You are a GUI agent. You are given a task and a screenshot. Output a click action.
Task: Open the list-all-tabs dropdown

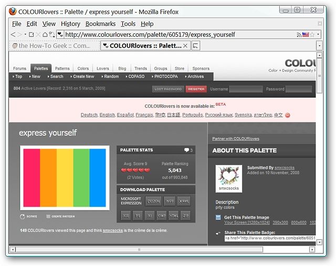pyautogui.click(x=319, y=46)
